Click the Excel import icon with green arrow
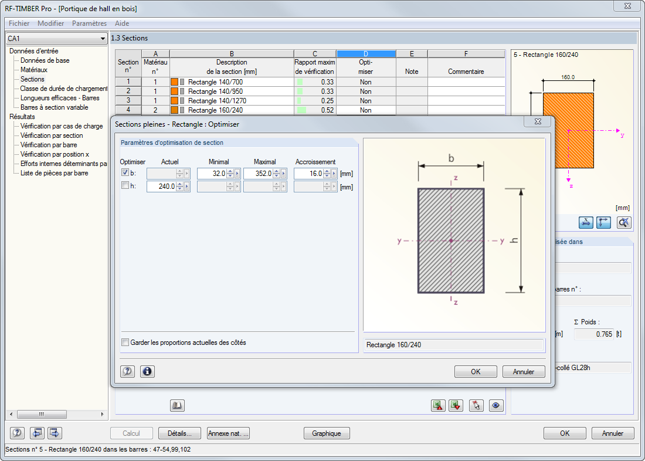Screen dimensions: 645x461 click(456, 406)
